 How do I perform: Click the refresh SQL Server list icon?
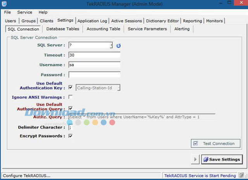[x=119, y=46]
